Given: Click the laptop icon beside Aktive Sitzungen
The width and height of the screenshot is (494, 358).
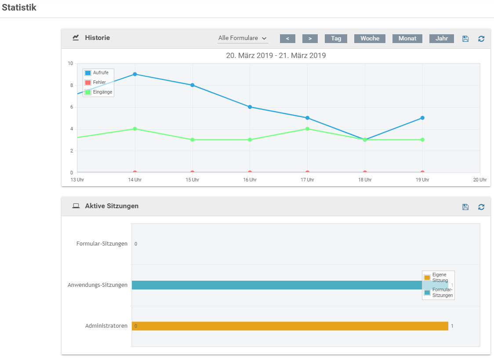Looking at the screenshot, I should point(76,206).
